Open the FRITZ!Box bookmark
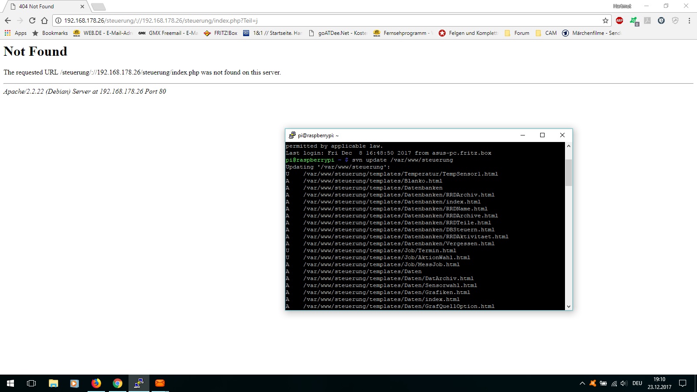Image resolution: width=697 pixels, height=392 pixels. pos(221,33)
